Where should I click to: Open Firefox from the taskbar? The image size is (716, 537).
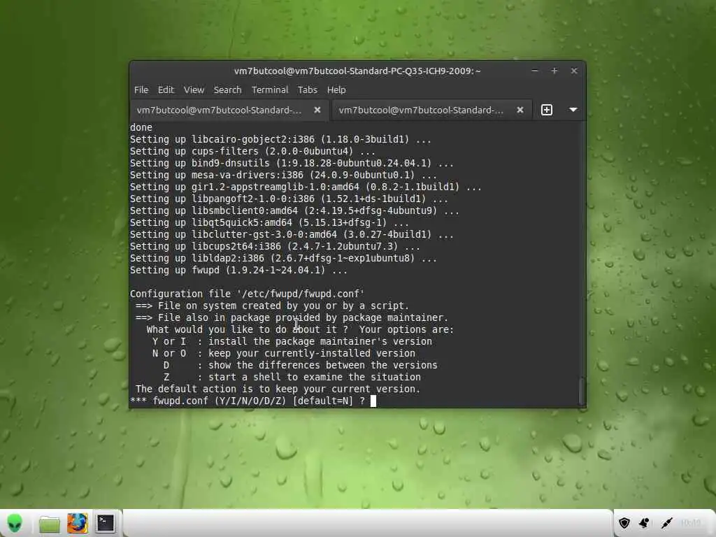coord(77,523)
